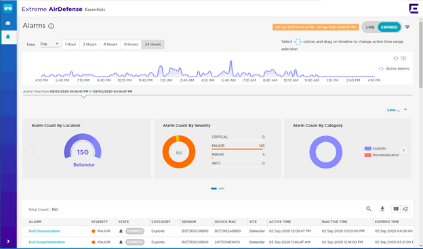Select the INFO severity row
Viewport: 423px width, 249px height.
coord(238,164)
